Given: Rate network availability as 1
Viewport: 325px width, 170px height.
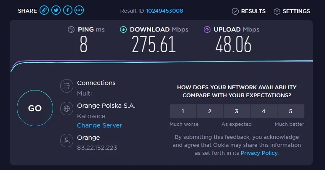Looking at the screenshot, I should [x=183, y=112].
